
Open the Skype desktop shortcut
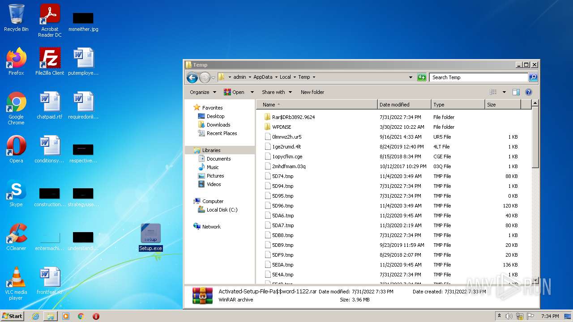click(x=16, y=193)
